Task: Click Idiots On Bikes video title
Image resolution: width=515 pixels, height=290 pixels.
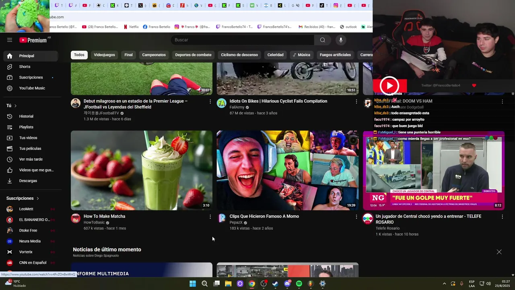Action: [x=278, y=101]
